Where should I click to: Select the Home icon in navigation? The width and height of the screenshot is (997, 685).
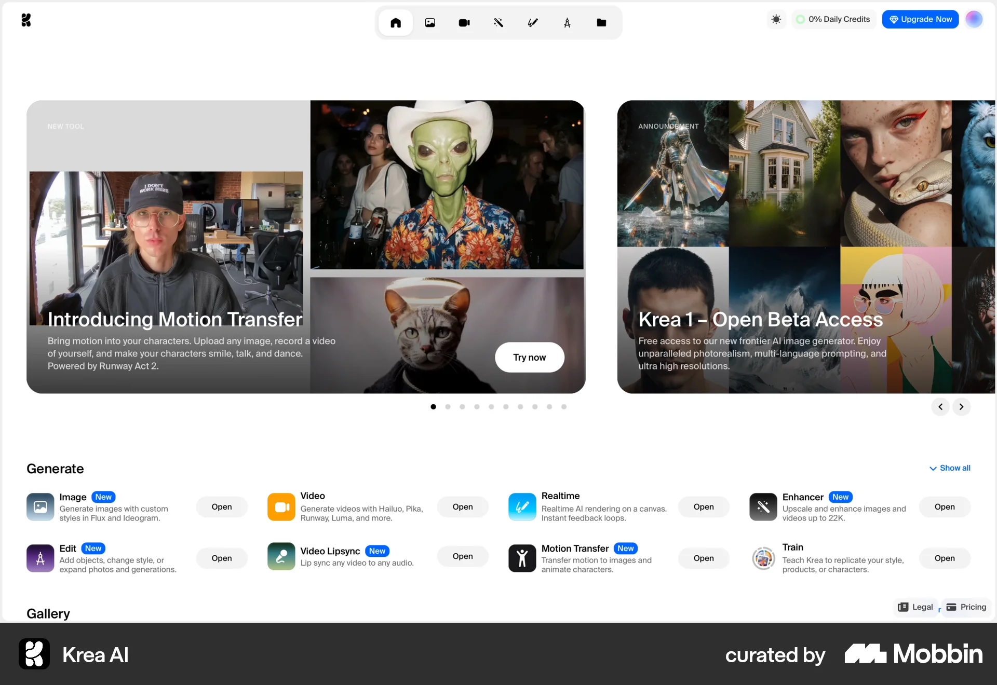click(x=396, y=22)
